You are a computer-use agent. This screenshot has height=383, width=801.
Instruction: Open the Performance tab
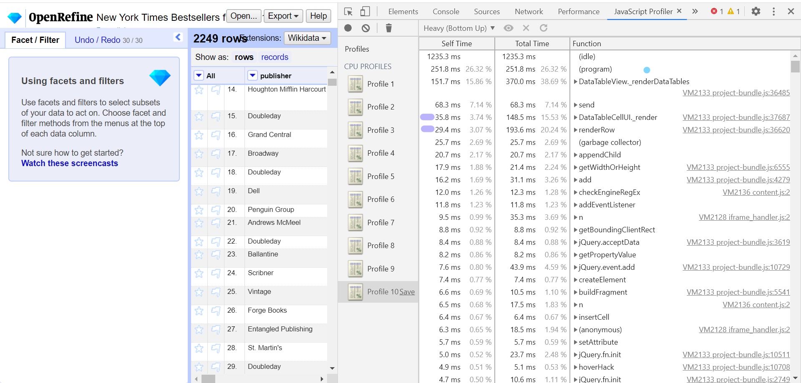pyautogui.click(x=579, y=12)
